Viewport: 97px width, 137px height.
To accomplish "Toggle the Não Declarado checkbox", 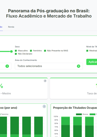I will click(16, 54).
